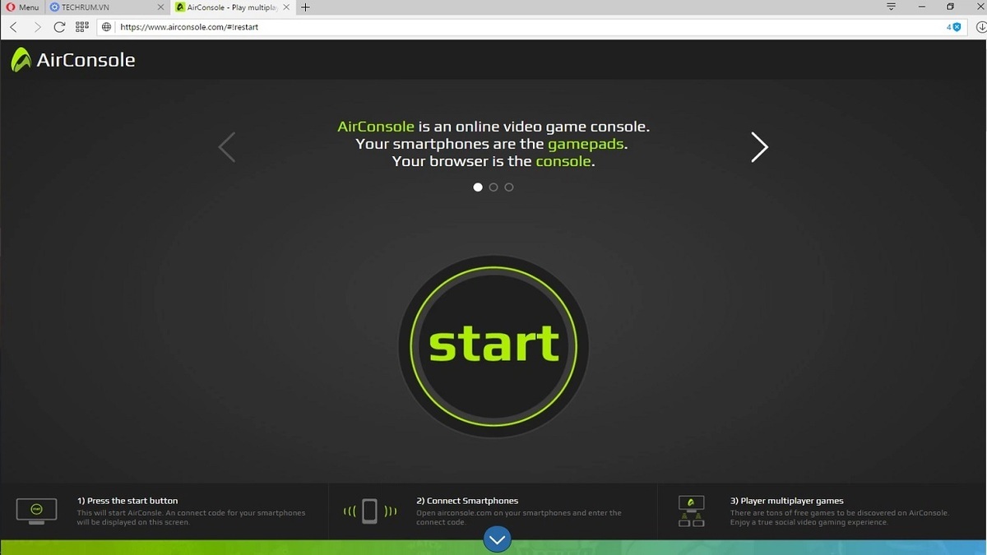
Task: Click inside the address bar field
Action: [x=329, y=26]
